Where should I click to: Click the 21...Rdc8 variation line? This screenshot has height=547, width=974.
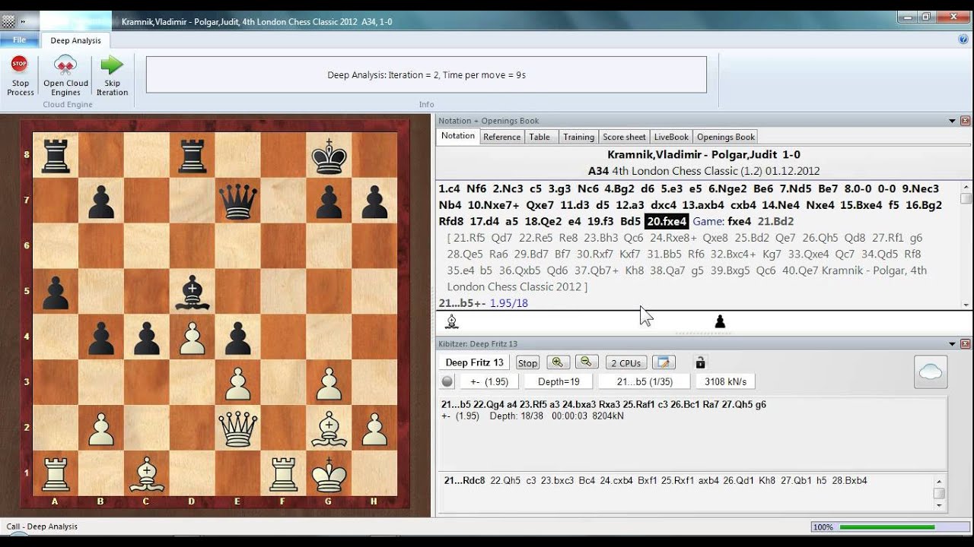[x=654, y=480]
